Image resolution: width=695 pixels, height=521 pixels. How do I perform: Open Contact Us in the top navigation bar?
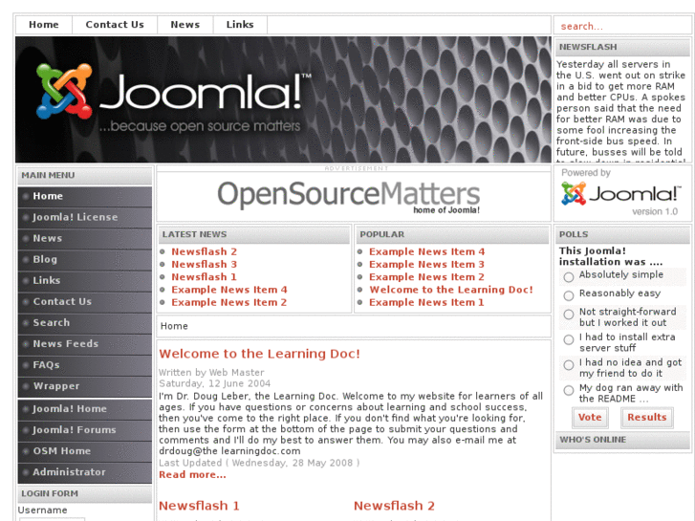[x=115, y=25]
